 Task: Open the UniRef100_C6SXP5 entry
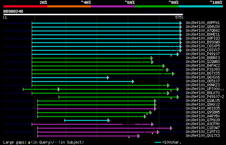[203, 46]
